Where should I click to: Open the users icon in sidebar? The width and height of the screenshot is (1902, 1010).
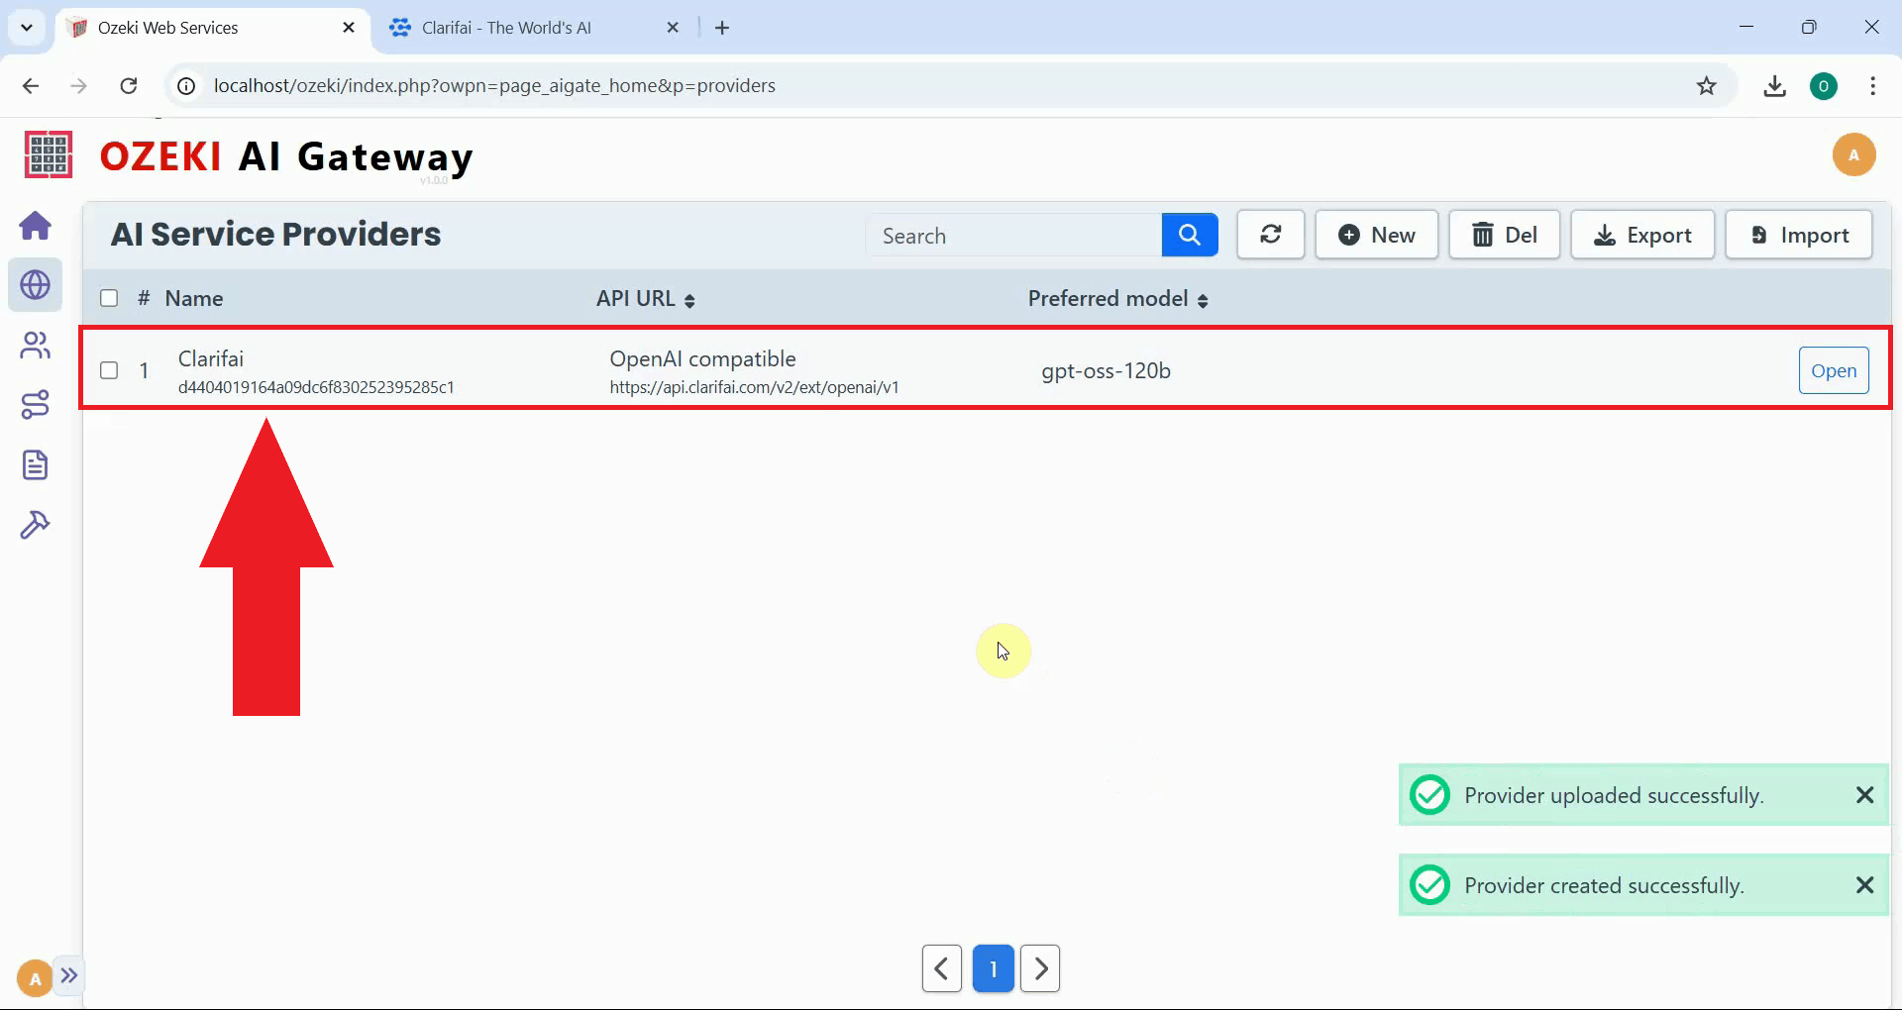[36, 346]
